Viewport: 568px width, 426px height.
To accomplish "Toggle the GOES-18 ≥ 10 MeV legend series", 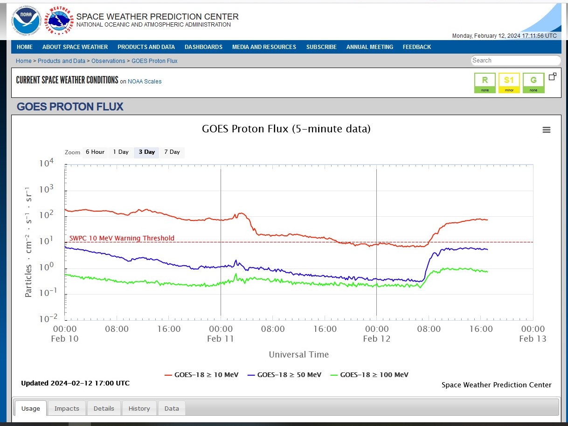I will 201,375.
